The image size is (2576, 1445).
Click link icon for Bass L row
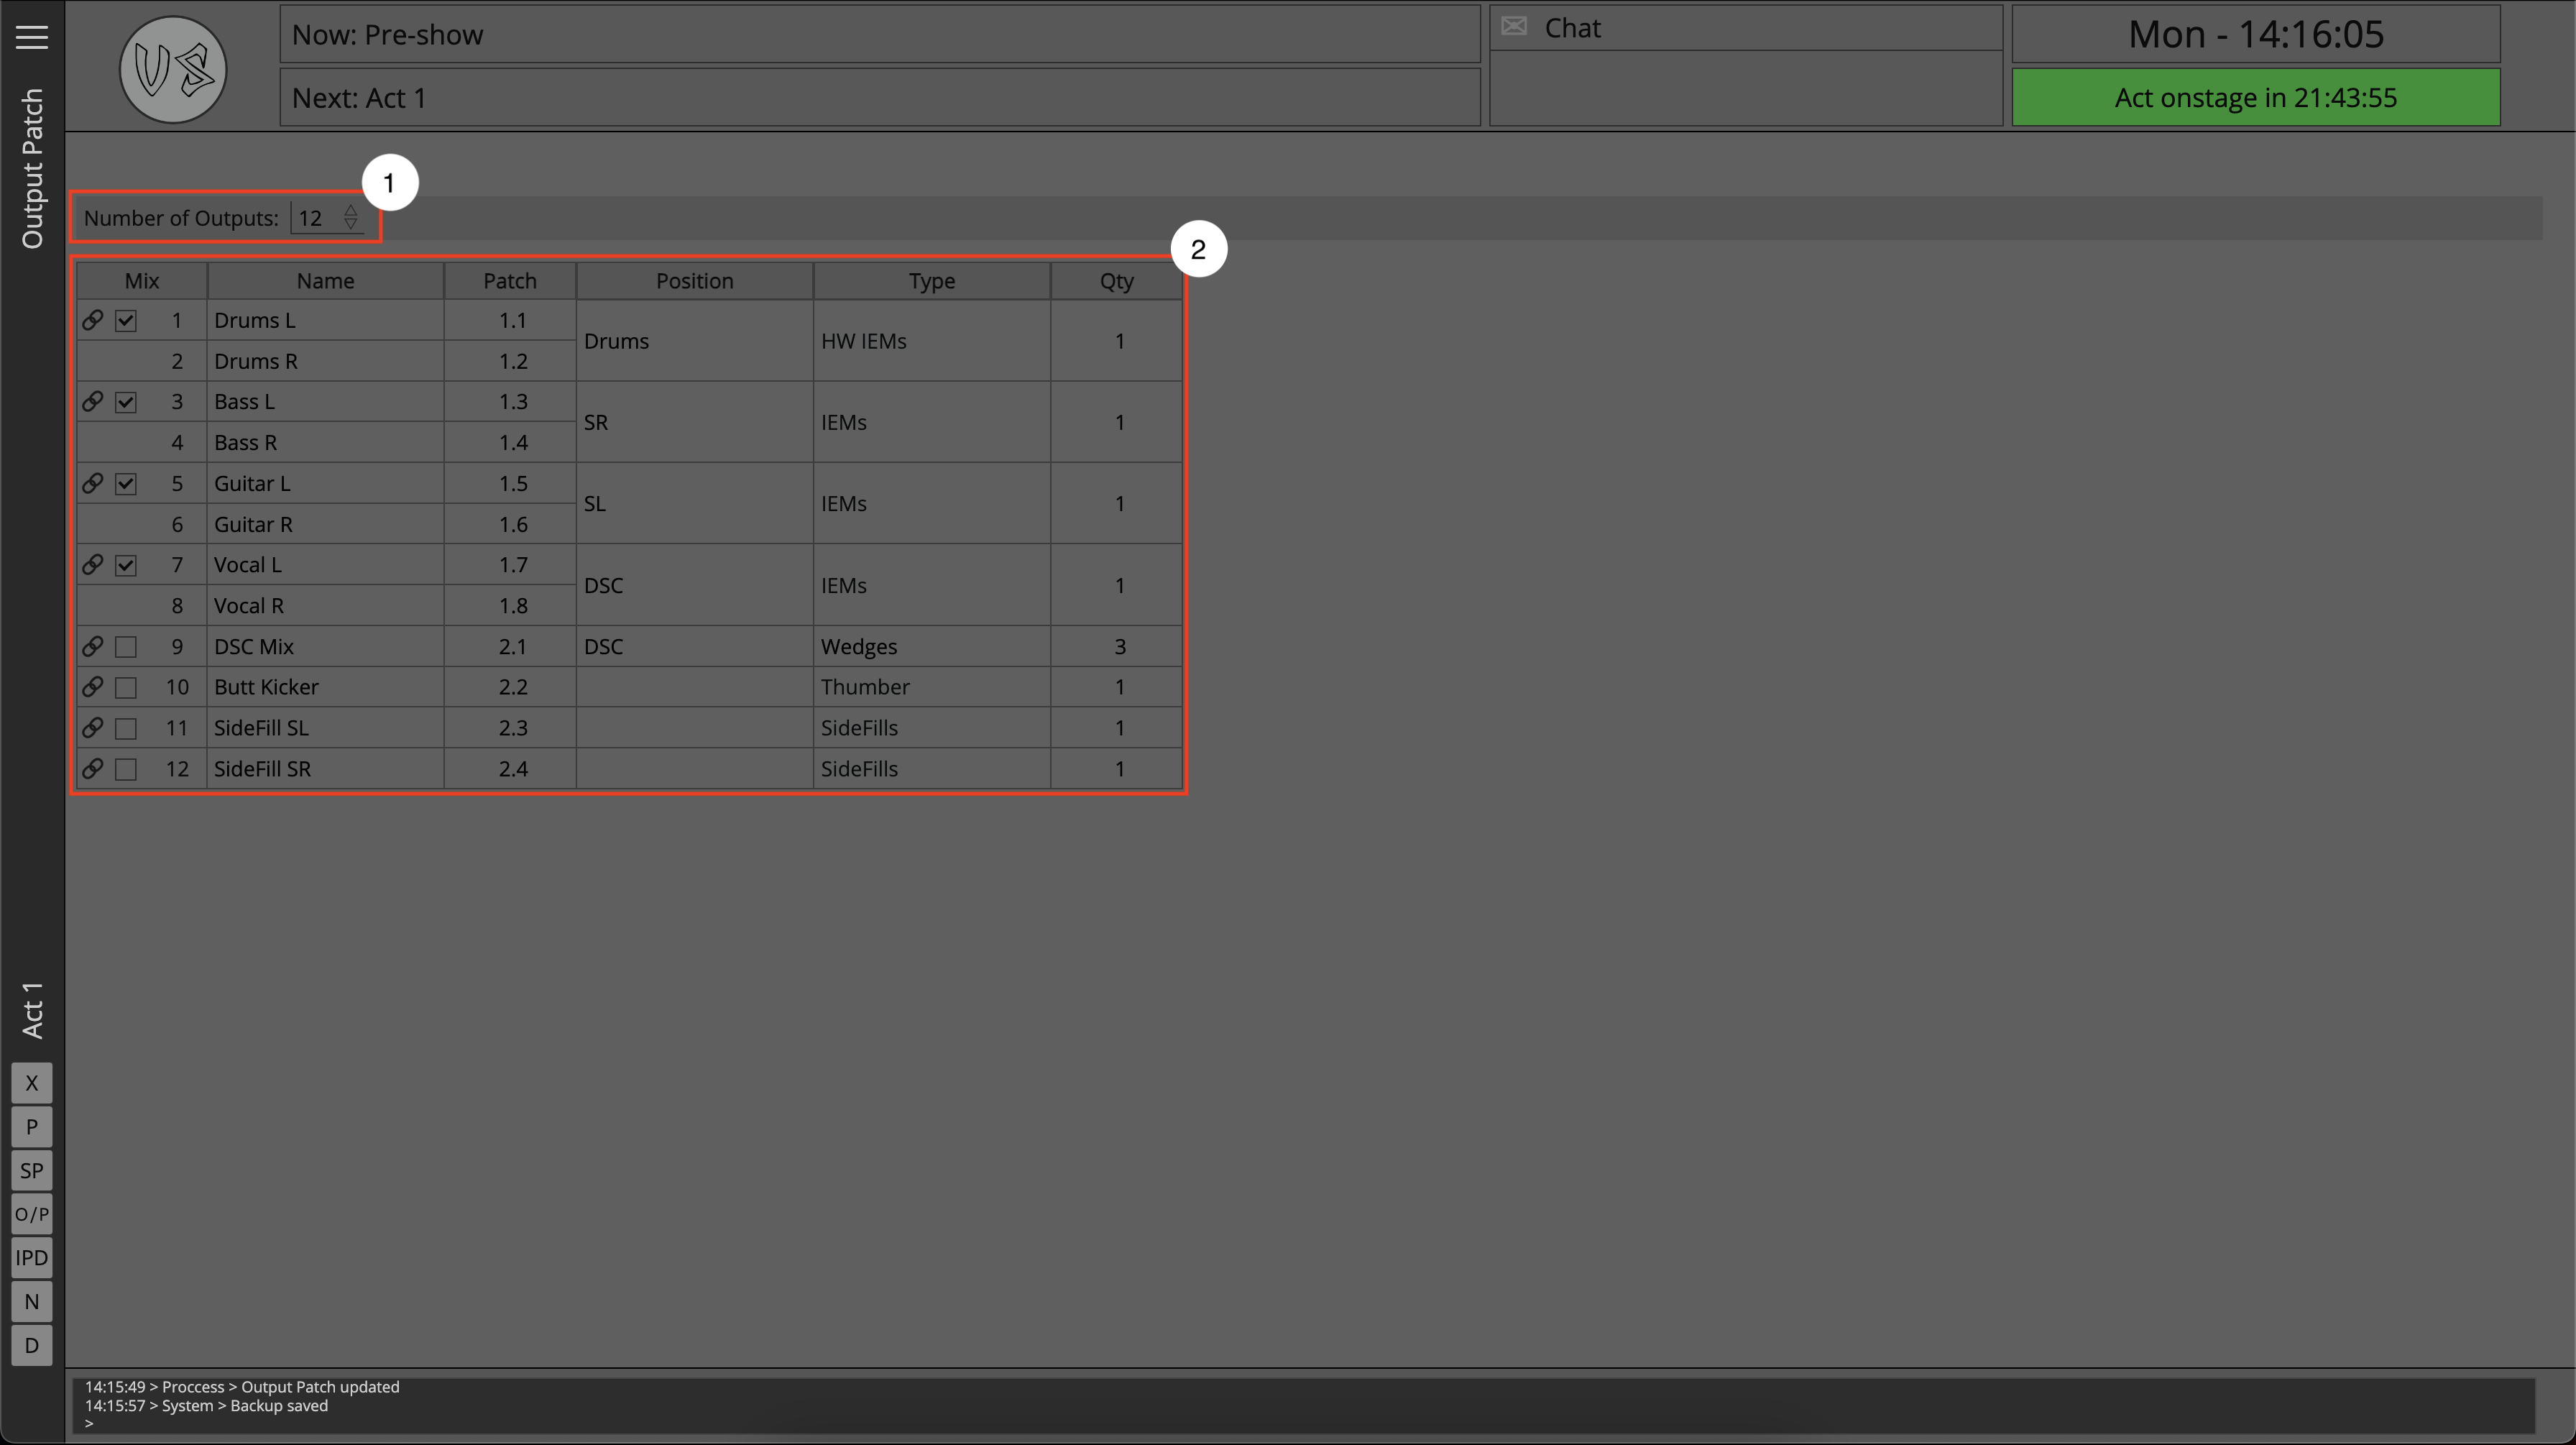pos(92,401)
